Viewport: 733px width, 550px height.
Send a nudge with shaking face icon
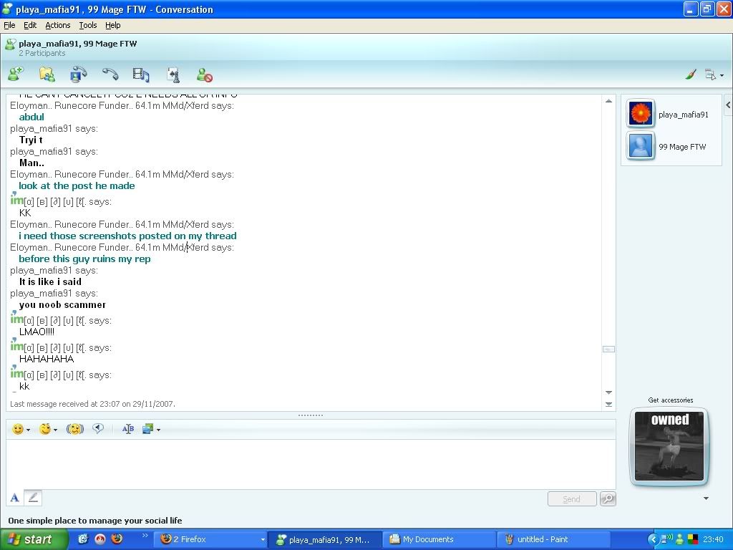(75, 429)
